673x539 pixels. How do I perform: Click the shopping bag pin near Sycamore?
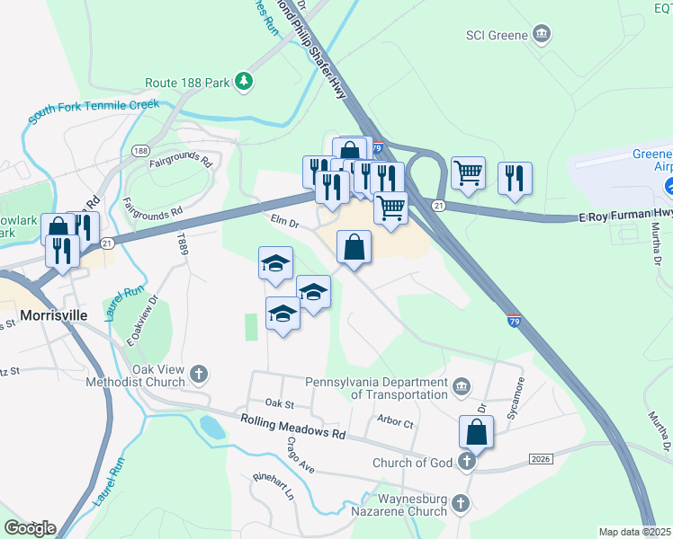(477, 433)
